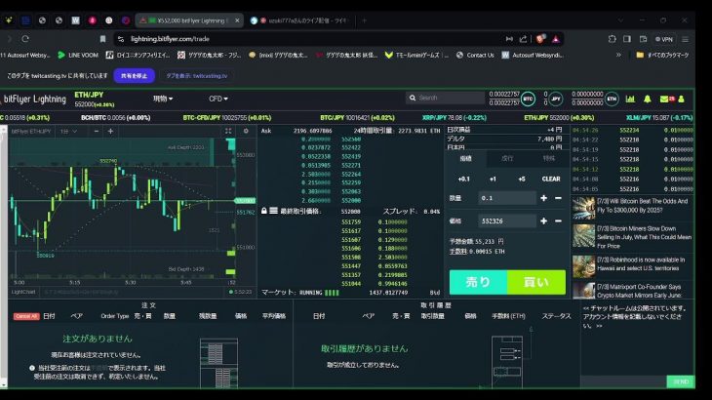This screenshot has height=400, width=712.
Task: Open the browser hamburger menu
Action: (x=686, y=39)
